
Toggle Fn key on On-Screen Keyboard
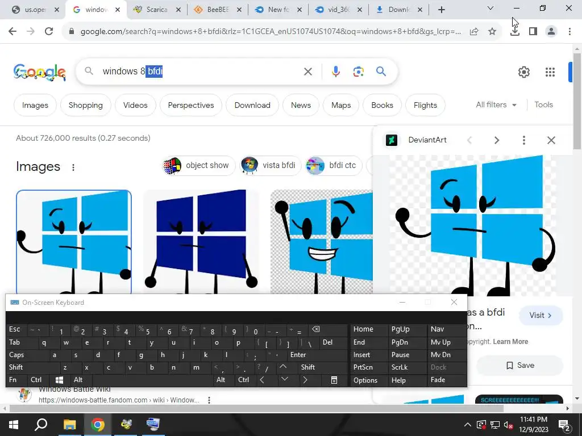(x=16, y=380)
